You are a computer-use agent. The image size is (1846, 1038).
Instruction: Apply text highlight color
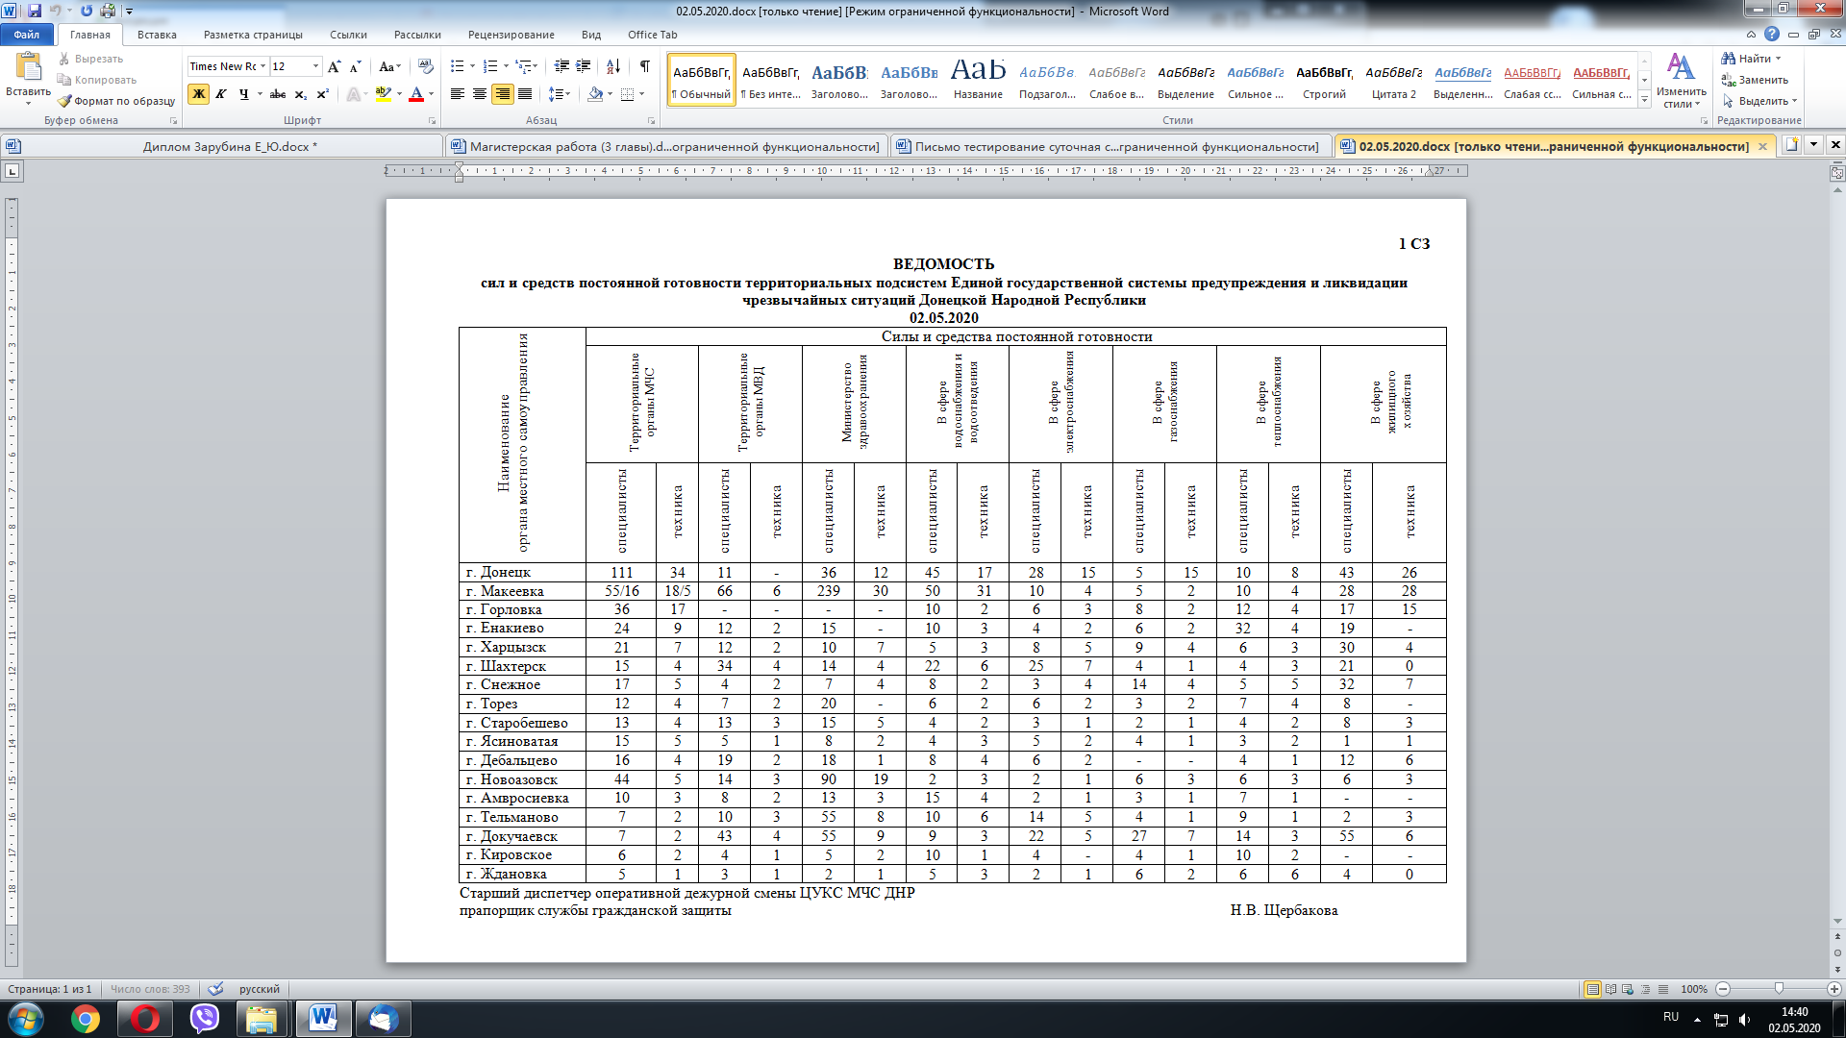[384, 94]
